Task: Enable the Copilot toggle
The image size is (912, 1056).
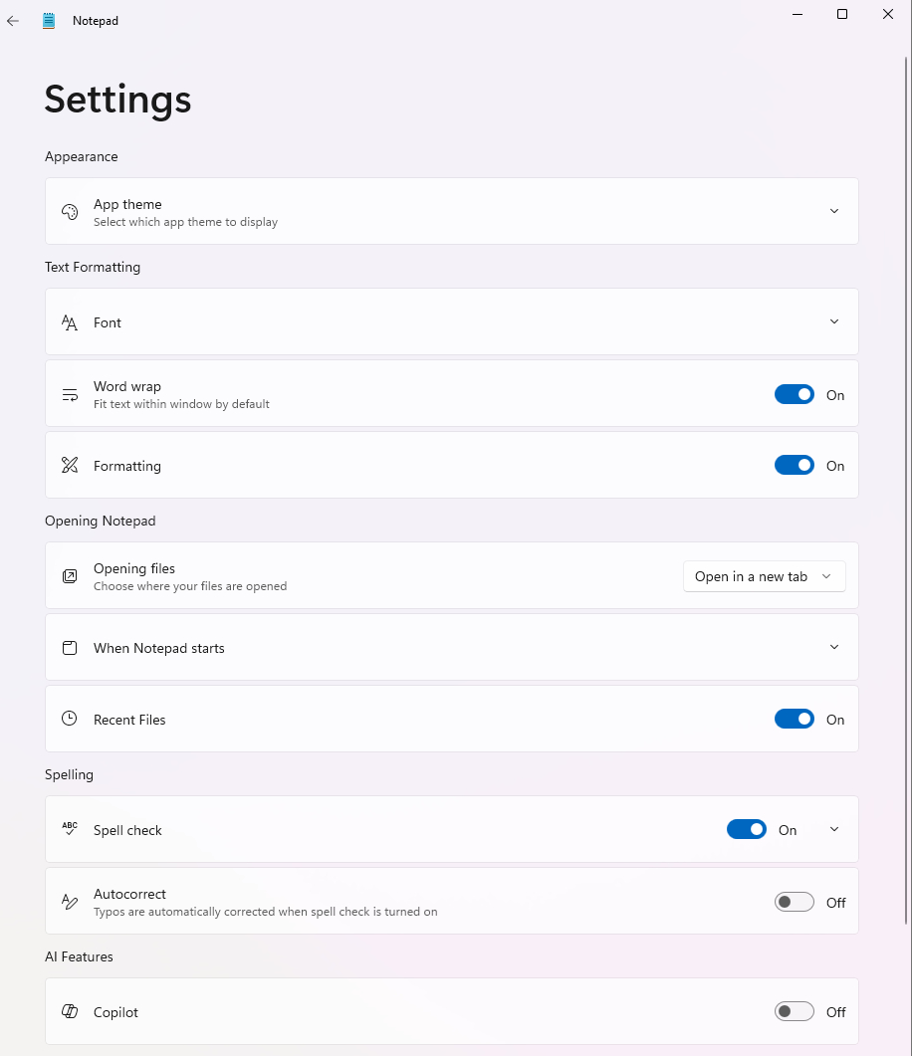Action: point(794,1012)
